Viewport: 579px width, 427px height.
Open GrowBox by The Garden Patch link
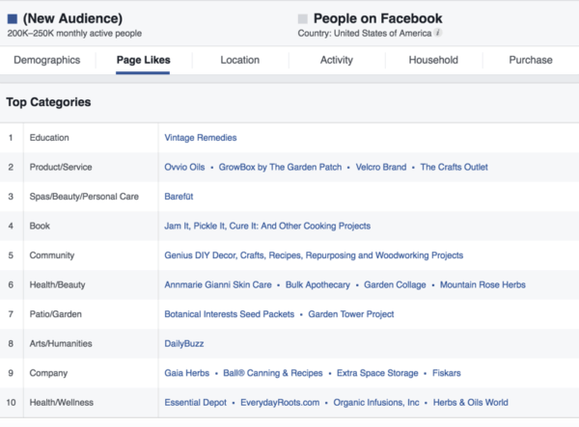(x=280, y=167)
